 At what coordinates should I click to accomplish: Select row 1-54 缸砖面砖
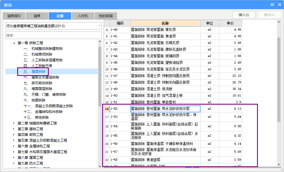tap(173, 126)
